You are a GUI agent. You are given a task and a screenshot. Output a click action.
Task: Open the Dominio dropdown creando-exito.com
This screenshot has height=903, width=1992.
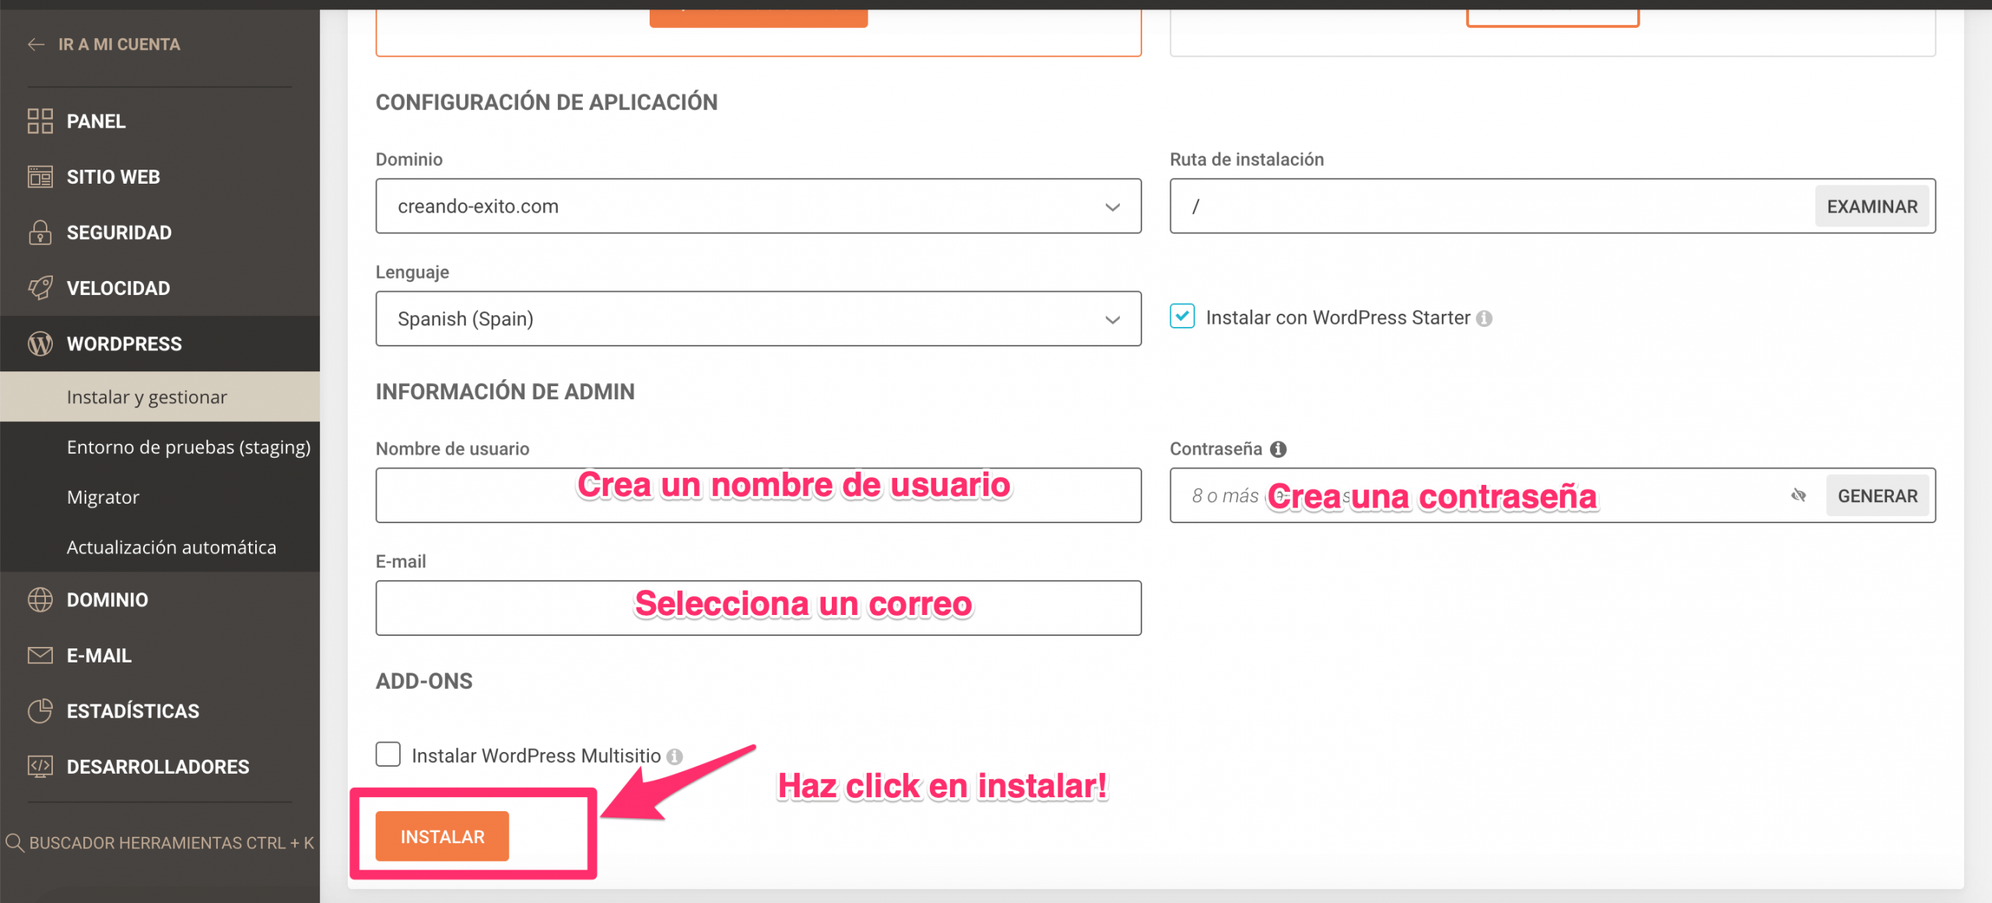pos(759,206)
